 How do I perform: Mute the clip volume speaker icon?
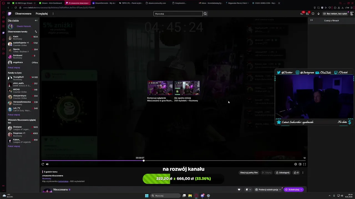(x=47, y=164)
